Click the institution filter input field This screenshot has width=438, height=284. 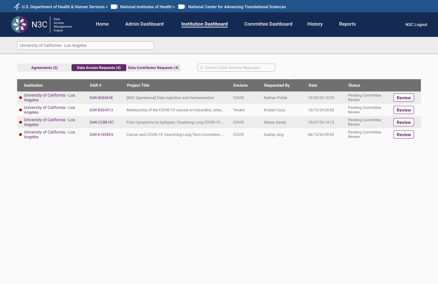tap(86, 45)
